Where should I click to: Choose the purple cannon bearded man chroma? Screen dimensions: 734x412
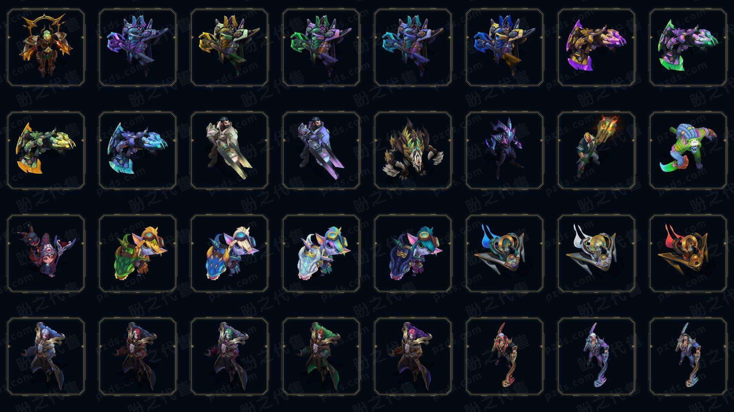321,150
